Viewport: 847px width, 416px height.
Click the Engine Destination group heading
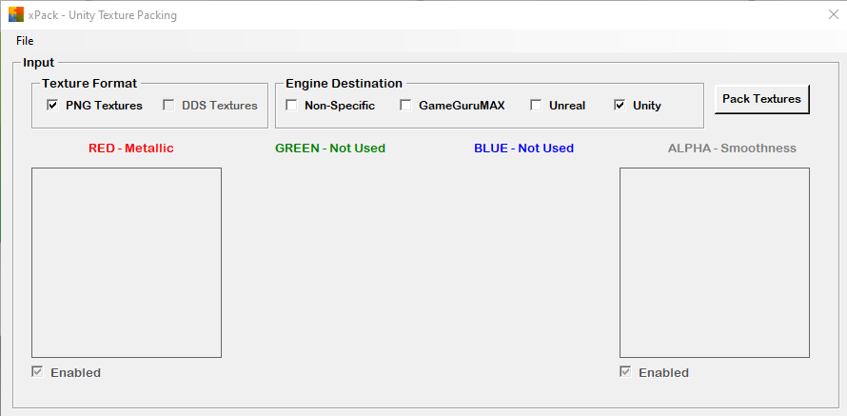pos(345,84)
